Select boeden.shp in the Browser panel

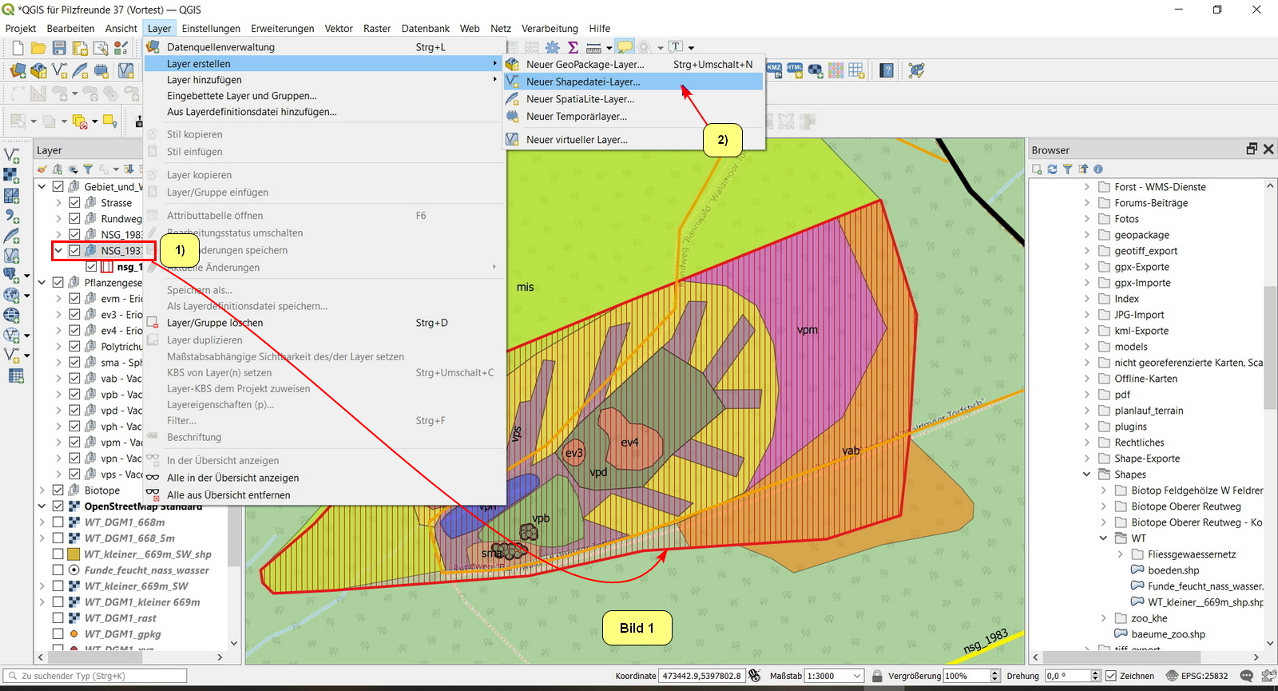point(1173,570)
